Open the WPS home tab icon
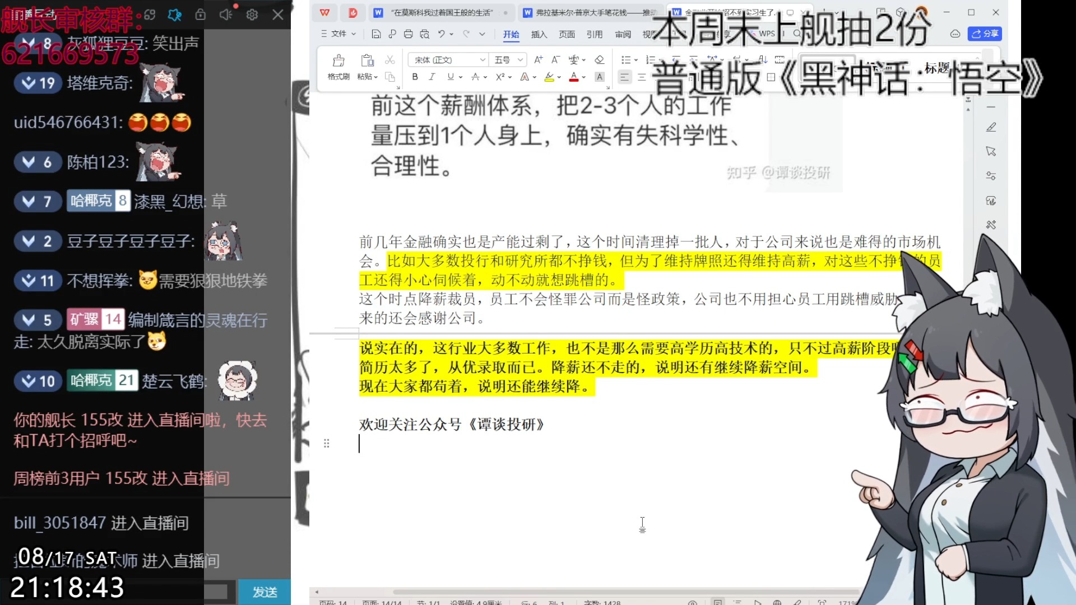The width and height of the screenshot is (1076, 605). pyautogui.click(x=324, y=12)
